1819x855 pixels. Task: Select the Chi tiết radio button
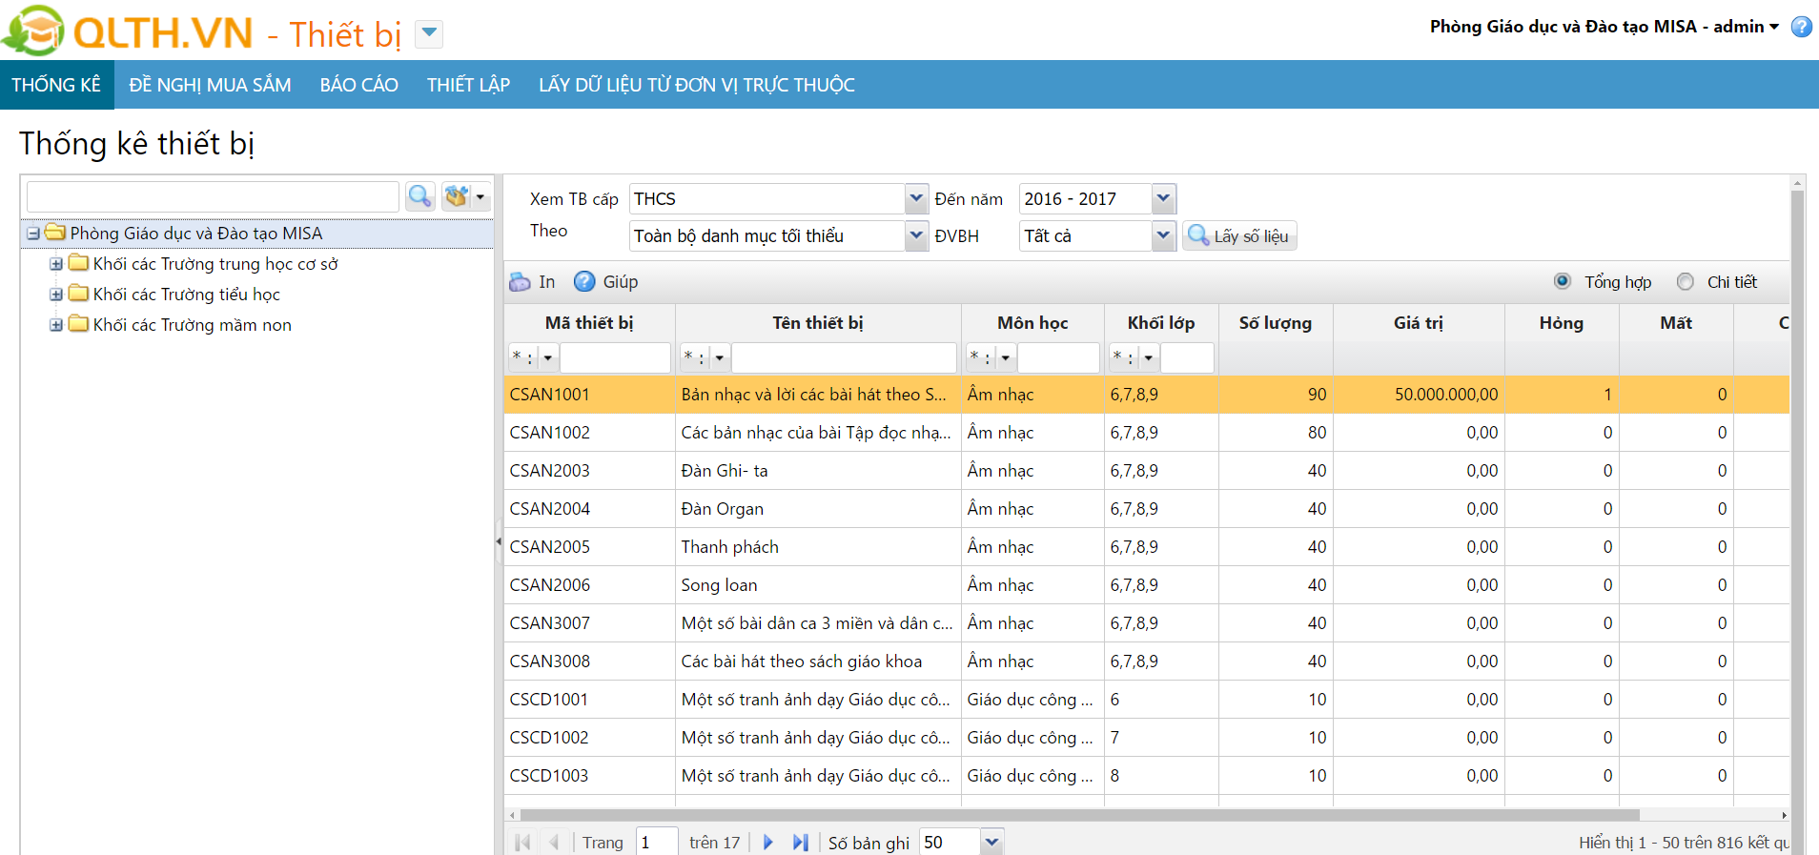pyautogui.click(x=1686, y=282)
